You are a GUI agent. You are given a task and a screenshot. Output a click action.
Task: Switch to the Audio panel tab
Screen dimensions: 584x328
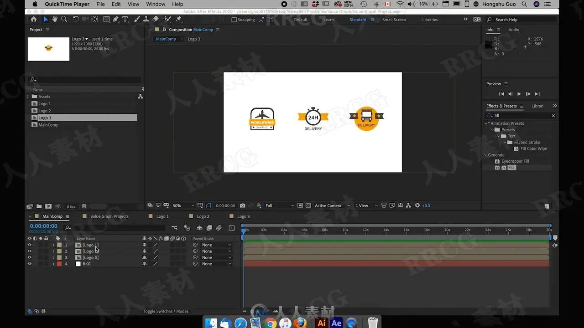pyautogui.click(x=514, y=30)
